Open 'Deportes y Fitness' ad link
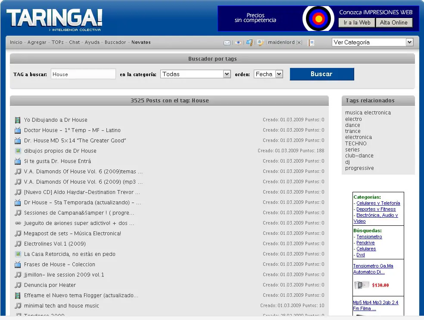This screenshot has width=424, height=320. pos(376,209)
